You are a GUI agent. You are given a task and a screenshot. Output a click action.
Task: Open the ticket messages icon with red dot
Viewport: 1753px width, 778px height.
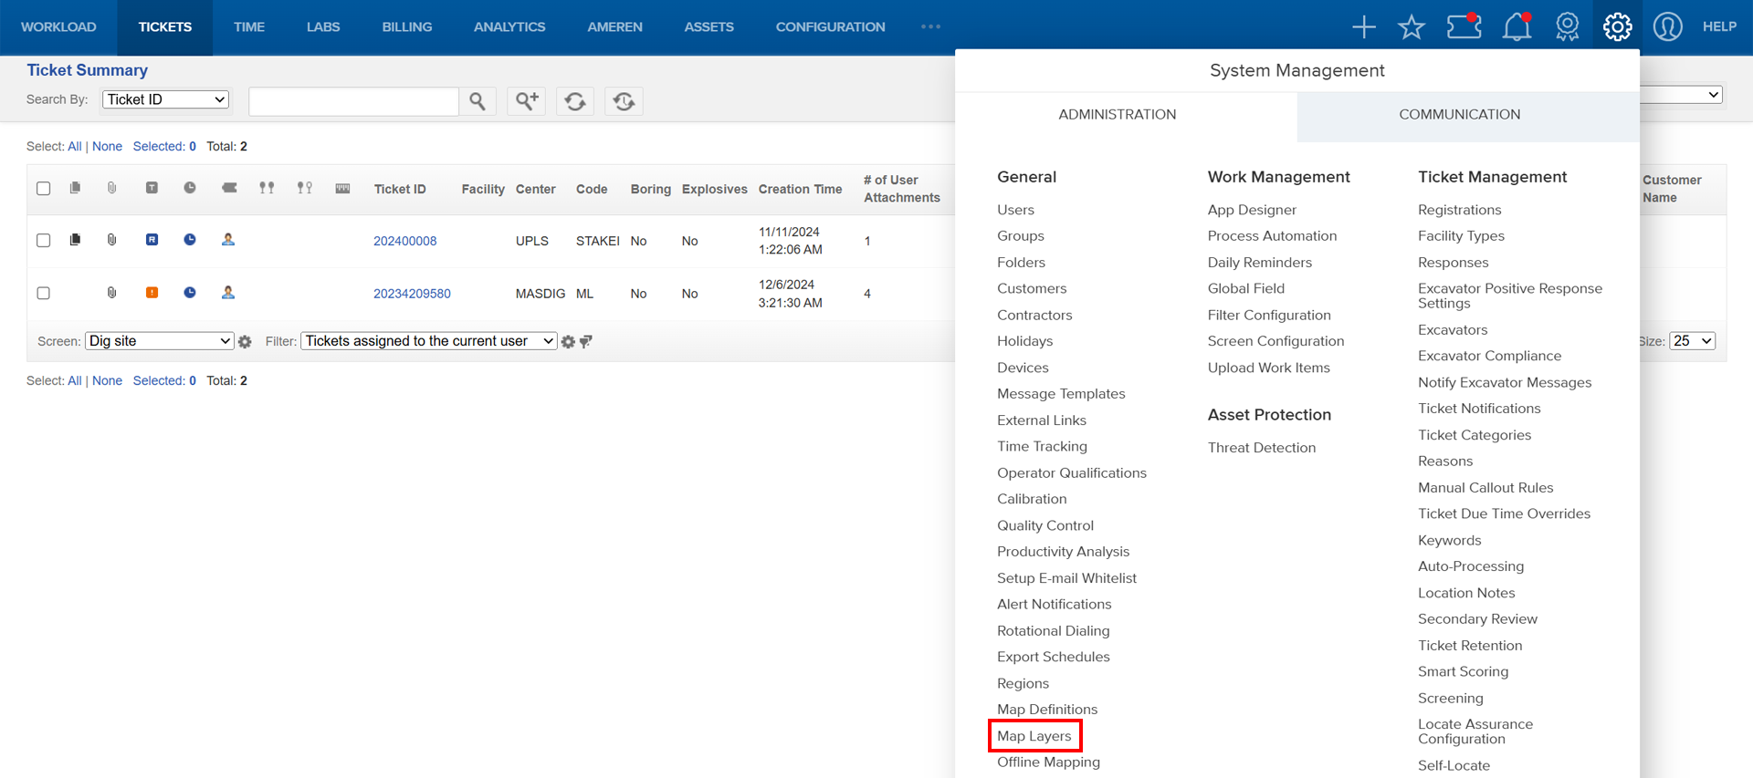[x=1464, y=26]
